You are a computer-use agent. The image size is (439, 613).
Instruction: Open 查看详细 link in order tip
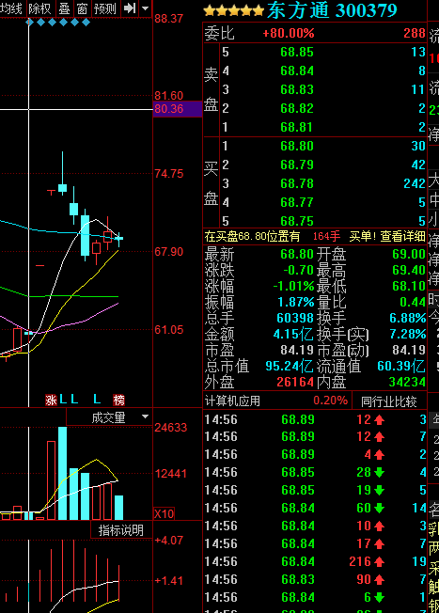point(403,236)
